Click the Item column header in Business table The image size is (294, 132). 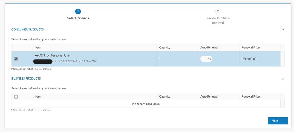point(38,97)
